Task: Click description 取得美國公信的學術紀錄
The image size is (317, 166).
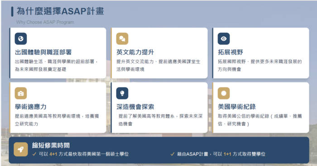Action: click(260, 120)
